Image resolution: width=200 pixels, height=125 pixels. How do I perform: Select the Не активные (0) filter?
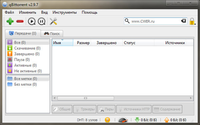coord(28,71)
